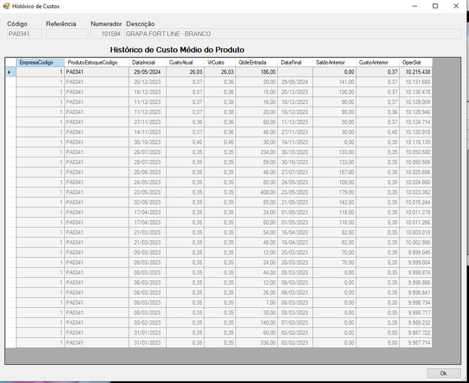Sort by ProdutoEstoqueCodigo column header
Image resolution: width=469 pixels, height=383 pixels.
(96, 63)
